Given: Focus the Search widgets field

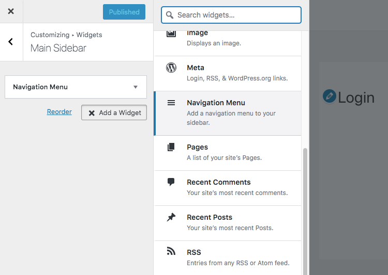Looking at the screenshot, I should pos(231,15).
